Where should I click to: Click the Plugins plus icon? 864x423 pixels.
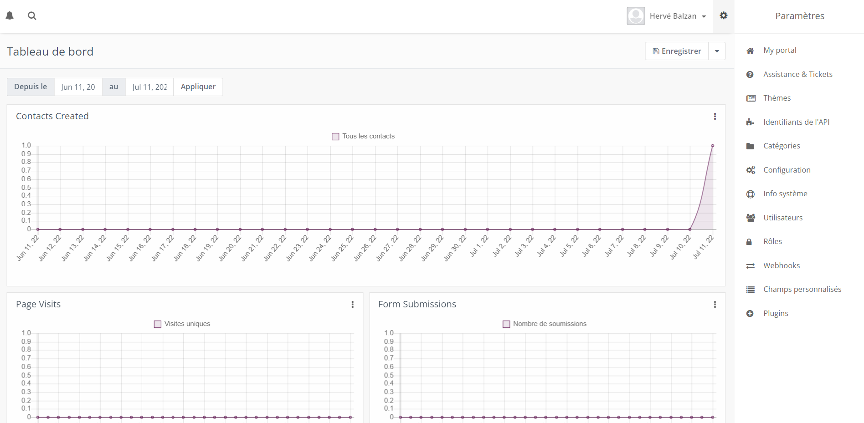[x=750, y=314]
